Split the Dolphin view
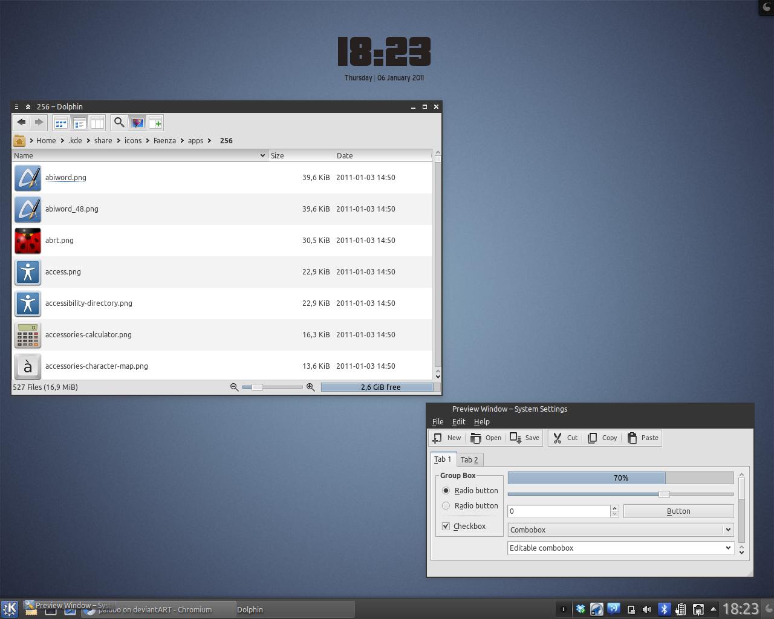Viewport: 774px width, 619px height. tap(155, 123)
